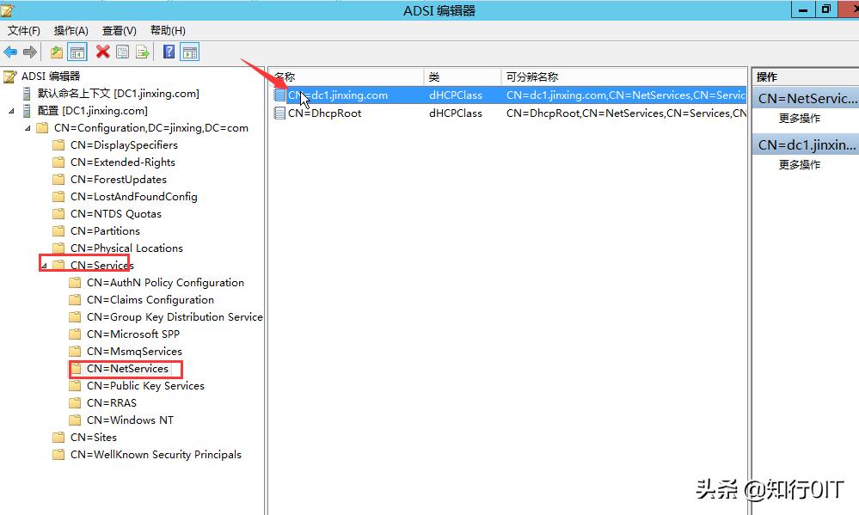Click the object icon for CN=dc1.jinxing.com row

click(279, 95)
